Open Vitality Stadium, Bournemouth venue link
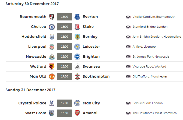The width and height of the screenshot is (183, 120). point(154,17)
